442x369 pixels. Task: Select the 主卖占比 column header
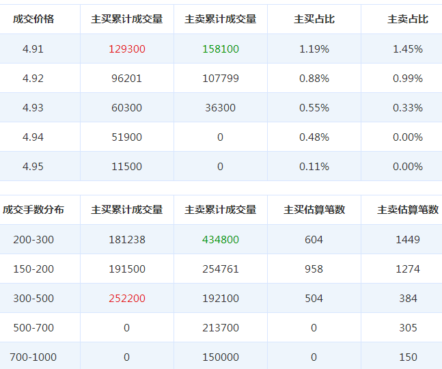(408, 19)
